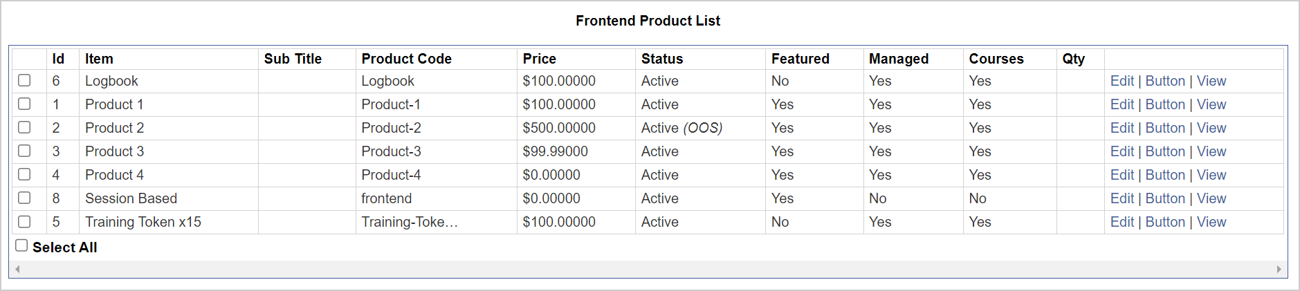Tick the checkbox for Logbook row

pos(24,80)
